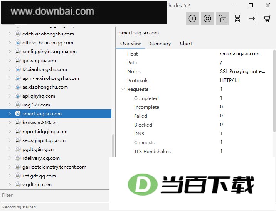The height and width of the screenshot is (211, 276).
Task: Click globe icon beside sec.sginput.qq.com
Action: [18, 140]
